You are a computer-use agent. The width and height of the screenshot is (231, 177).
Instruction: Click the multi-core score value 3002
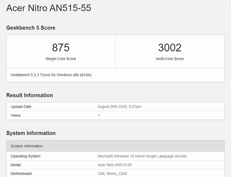pos(170,47)
